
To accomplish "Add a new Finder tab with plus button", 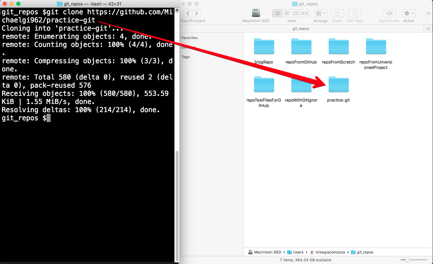I will pyautogui.click(x=429, y=29).
